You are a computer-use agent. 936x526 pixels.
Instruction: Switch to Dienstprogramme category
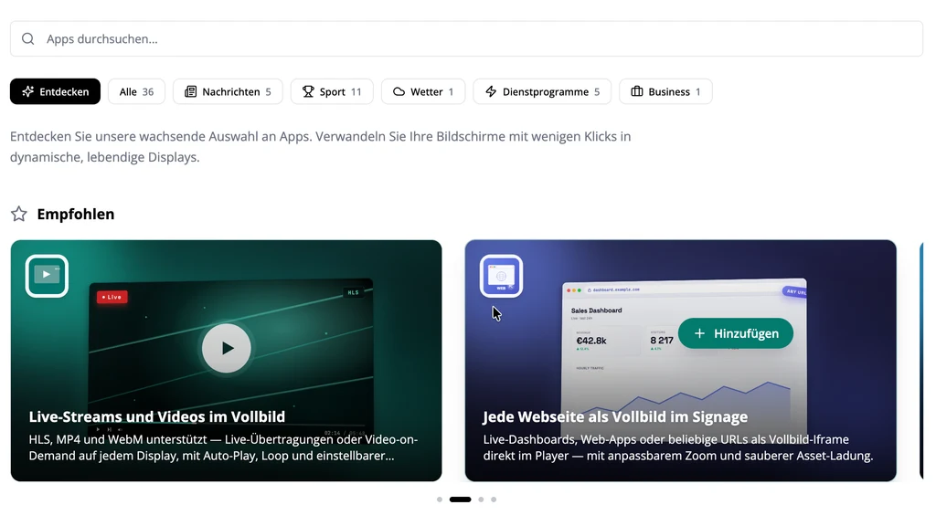pos(542,91)
